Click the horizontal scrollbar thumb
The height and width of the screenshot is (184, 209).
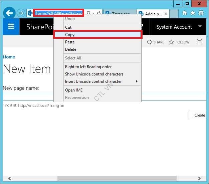[117, 178]
